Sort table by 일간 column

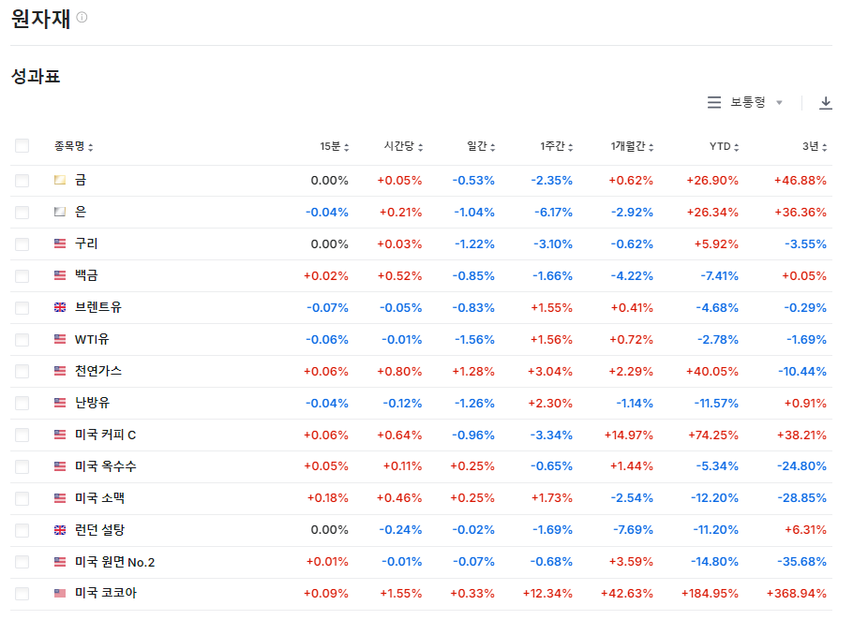(481, 146)
